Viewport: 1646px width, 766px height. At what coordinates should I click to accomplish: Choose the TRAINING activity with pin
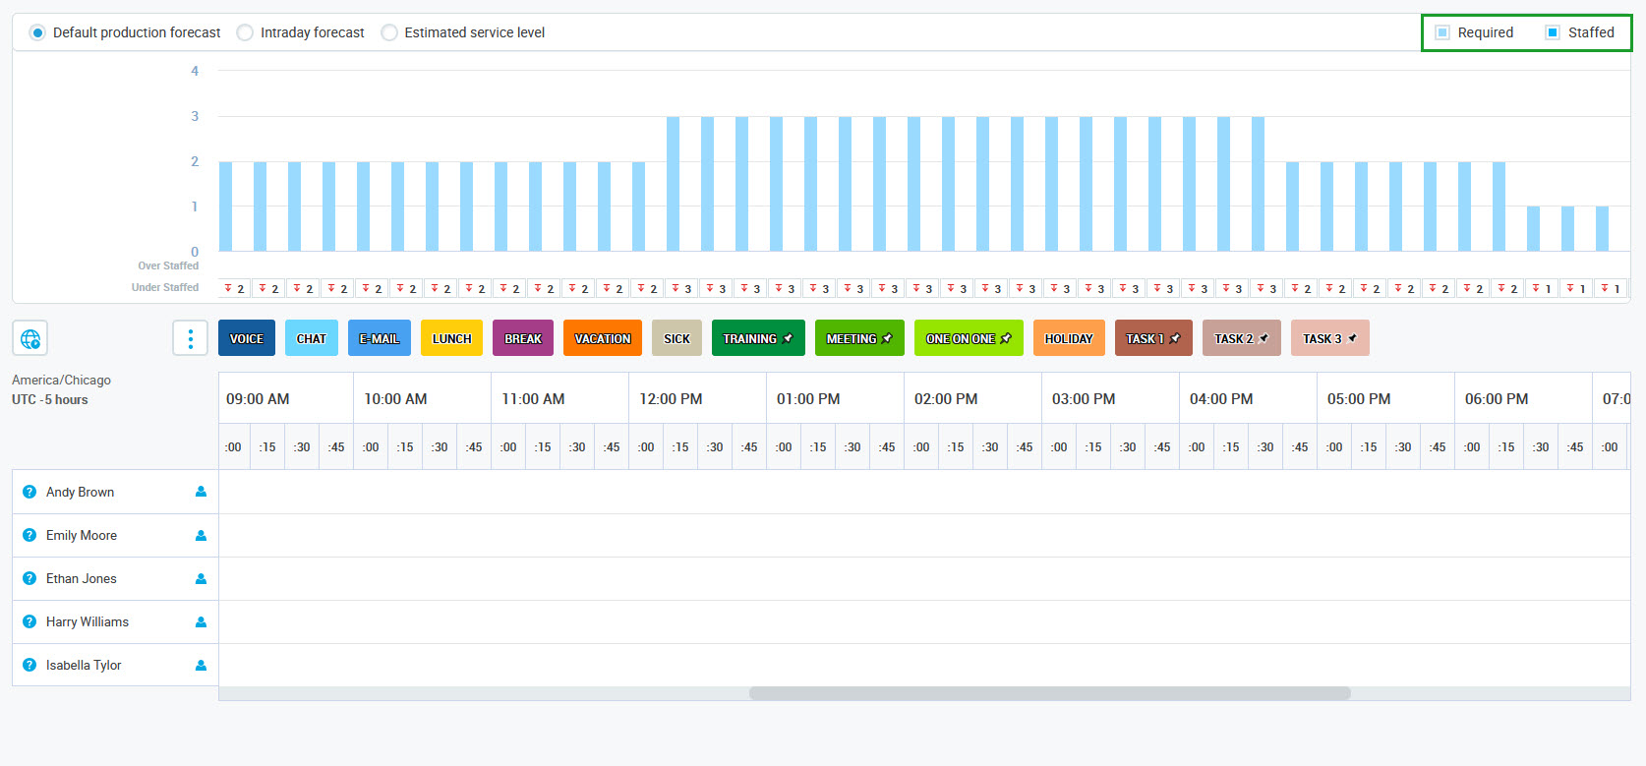(x=757, y=338)
